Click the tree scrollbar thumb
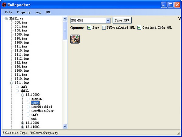 coord(65,31)
